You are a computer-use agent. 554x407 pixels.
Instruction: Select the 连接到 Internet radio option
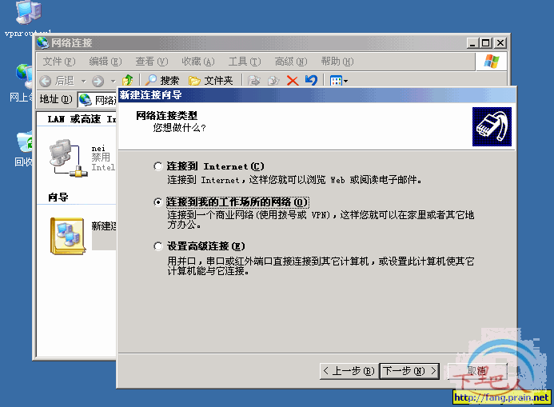click(x=157, y=166)
